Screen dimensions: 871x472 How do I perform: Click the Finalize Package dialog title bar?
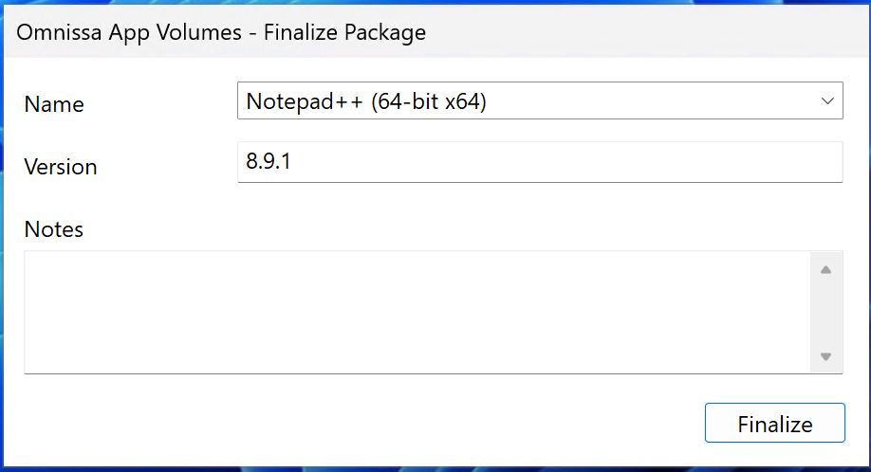pyautogui.click(x=436, y=31)
